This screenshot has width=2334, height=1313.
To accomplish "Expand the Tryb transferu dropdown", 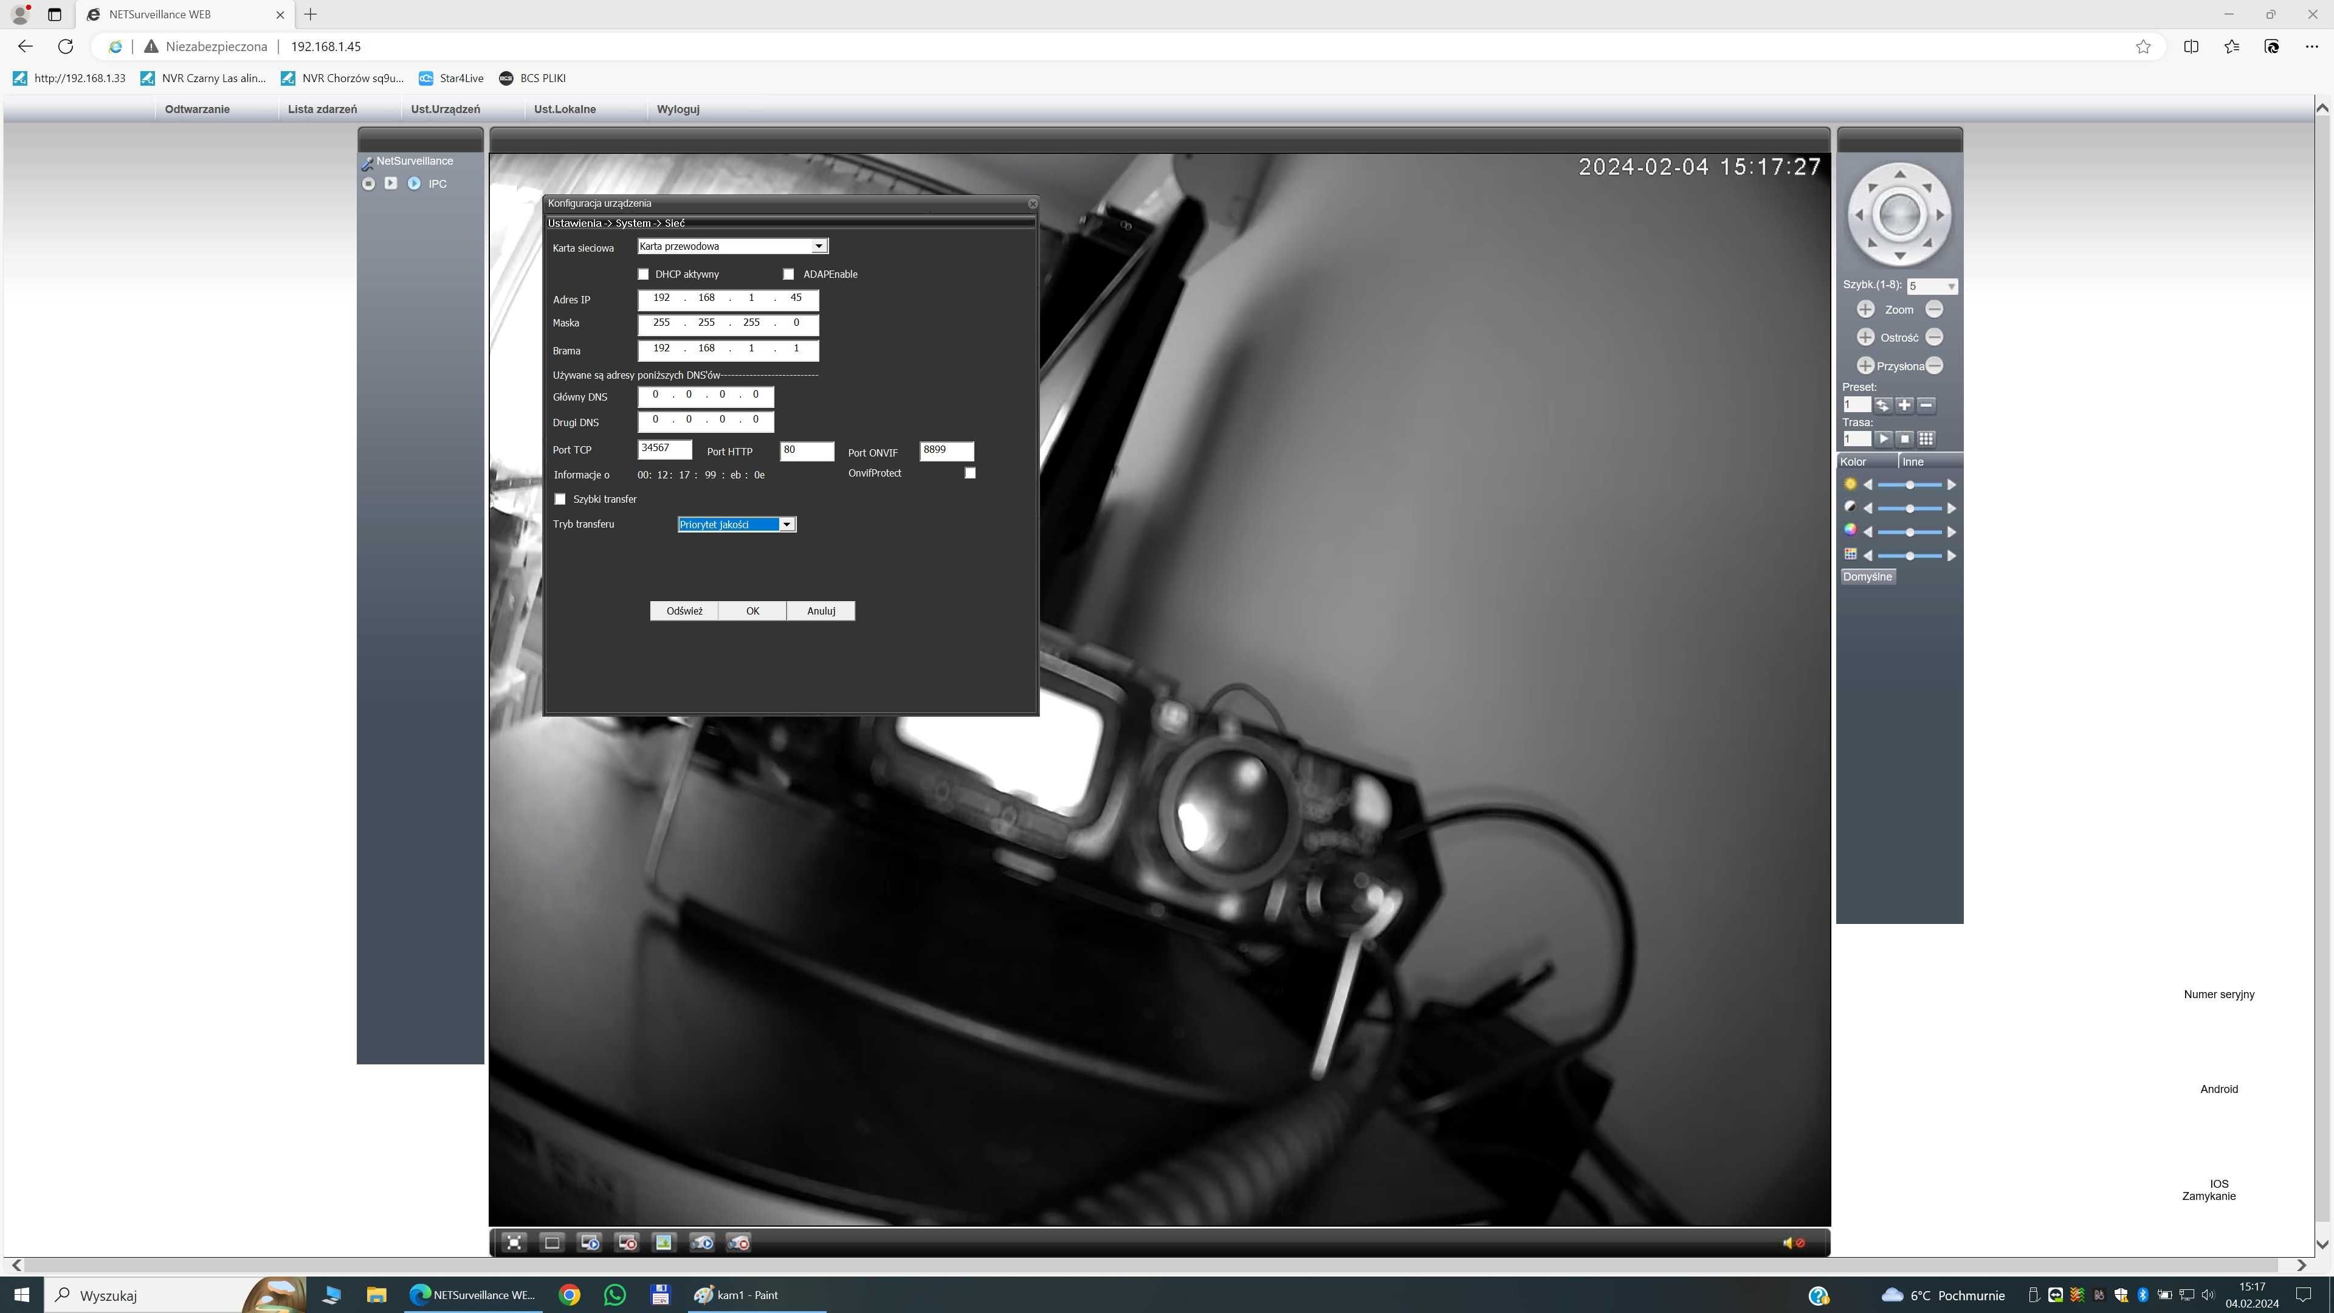I will click(x=737, y=525).
